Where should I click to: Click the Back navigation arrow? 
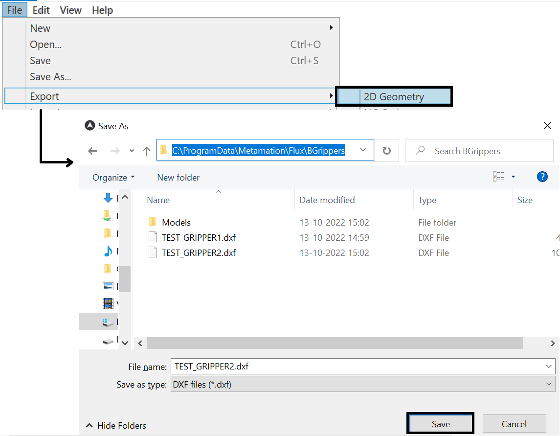pyautogui.click(x=93, y=151)
